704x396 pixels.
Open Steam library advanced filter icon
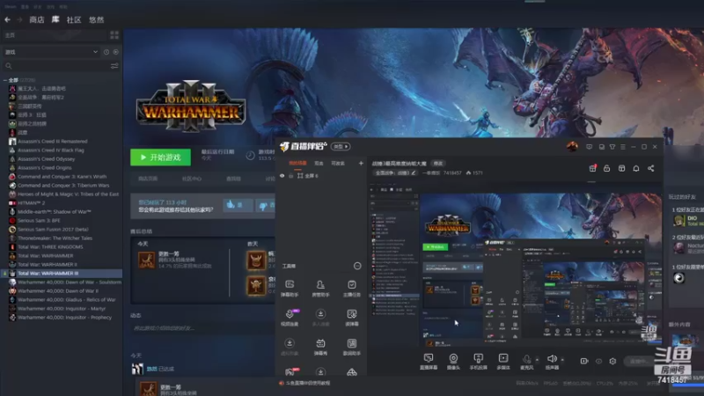(114, 66)
